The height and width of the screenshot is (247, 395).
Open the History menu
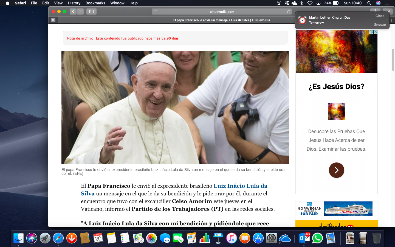point(74,3)
